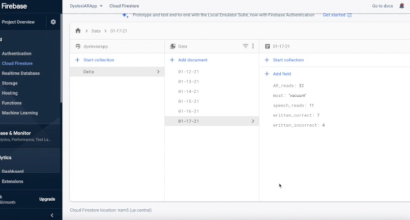Expand the Data collection row chevron

158,72
